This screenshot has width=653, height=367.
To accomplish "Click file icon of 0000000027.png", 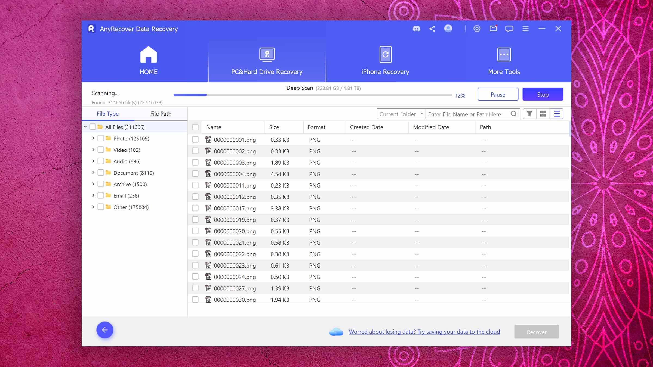I will [x=208, y=288].
